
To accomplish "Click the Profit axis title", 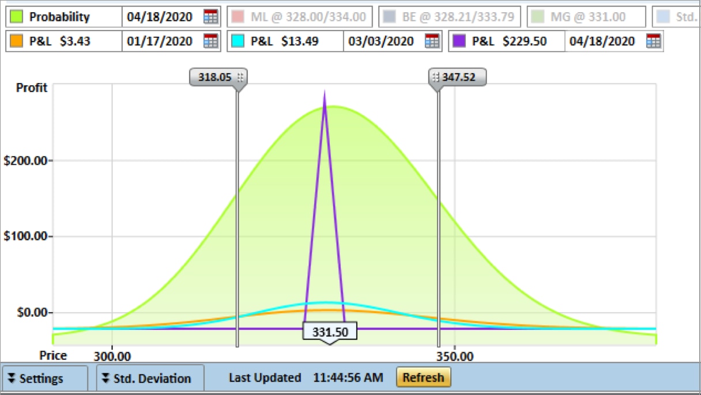I will click(32, 88).
